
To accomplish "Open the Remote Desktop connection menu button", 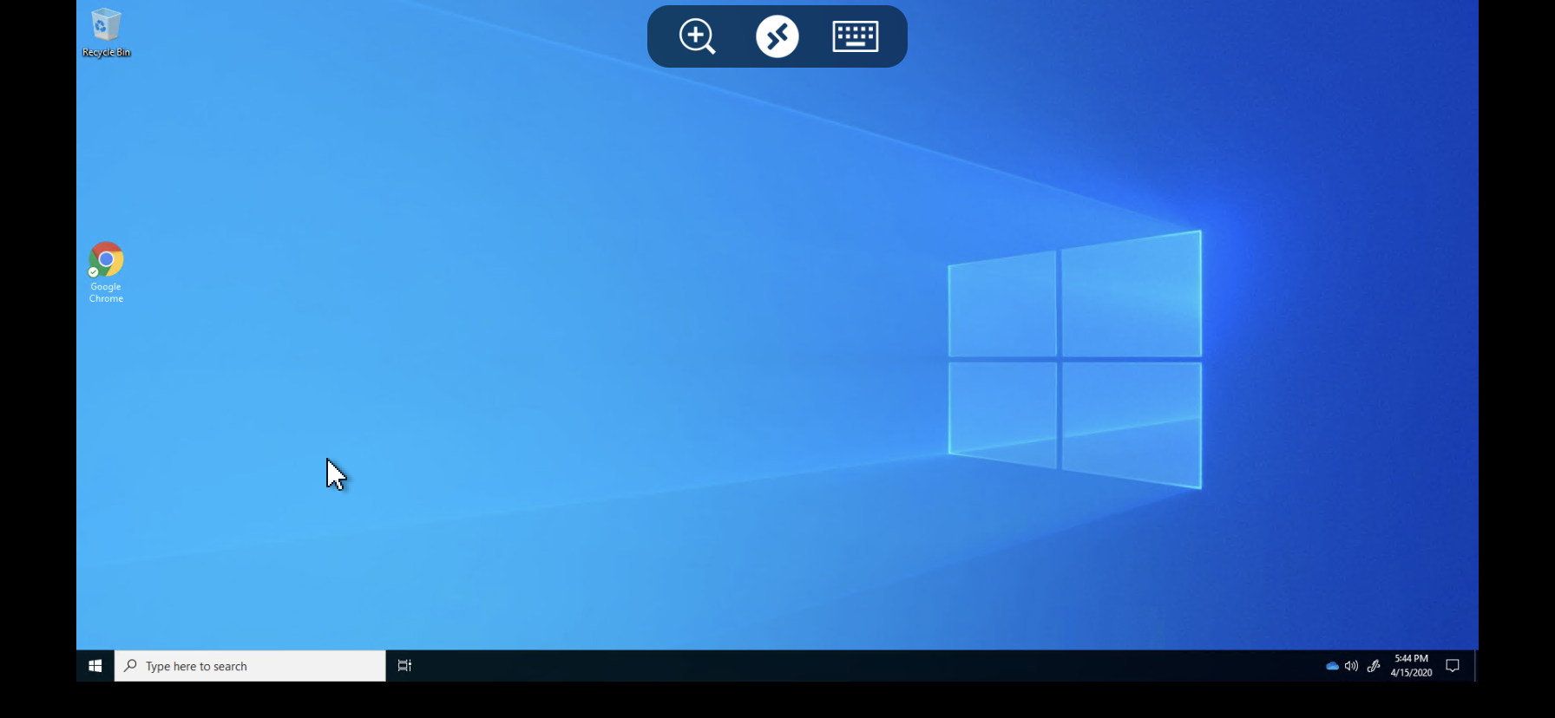I will [x=777, y=36].
